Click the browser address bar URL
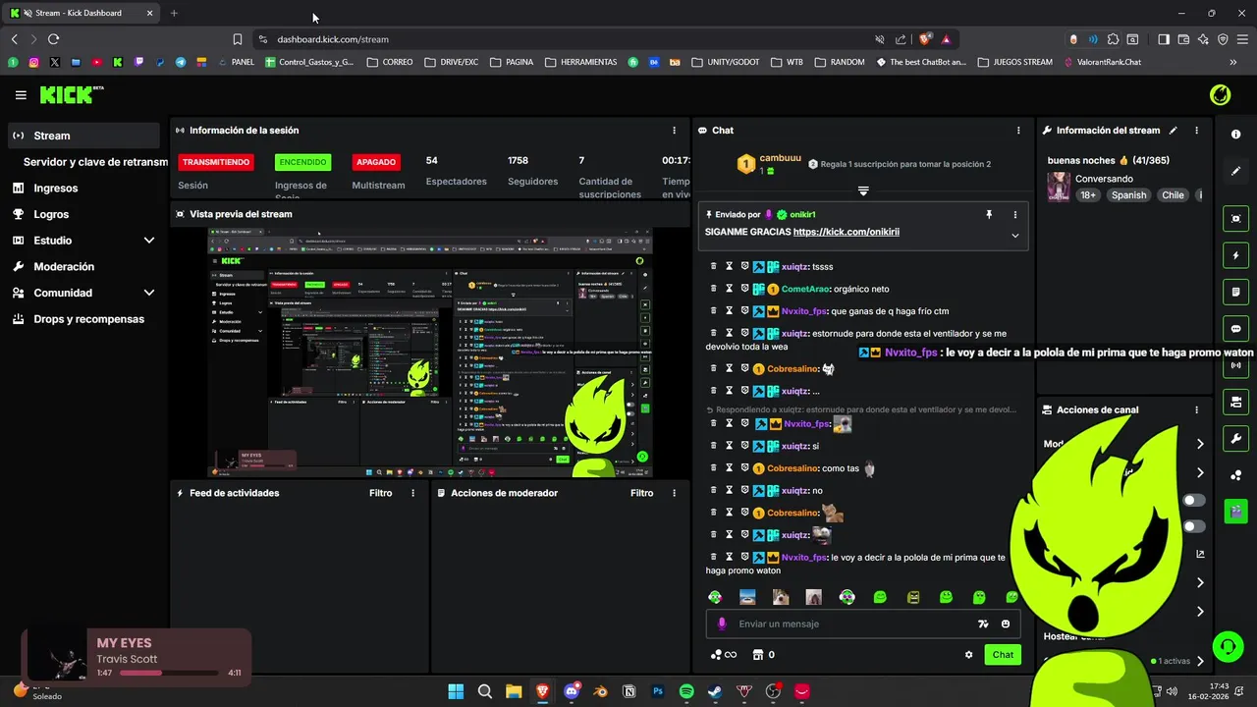This screenshot has width=1257, height=707. pos(333,39)
